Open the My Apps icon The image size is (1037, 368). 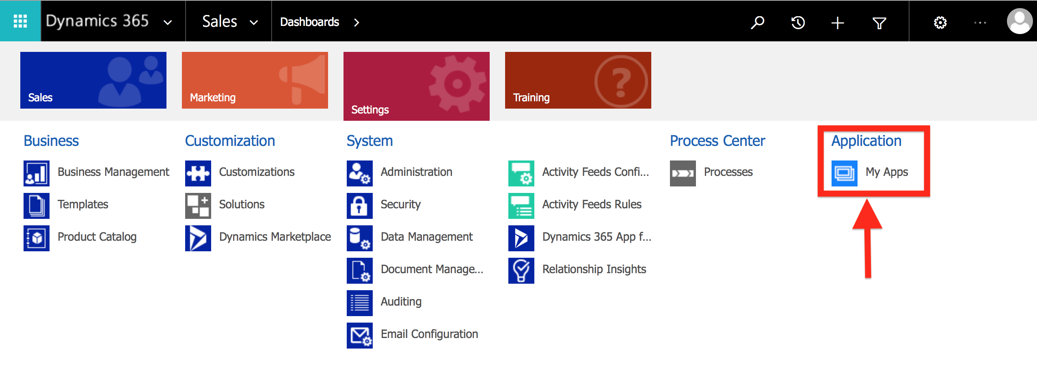click(844, 173)
